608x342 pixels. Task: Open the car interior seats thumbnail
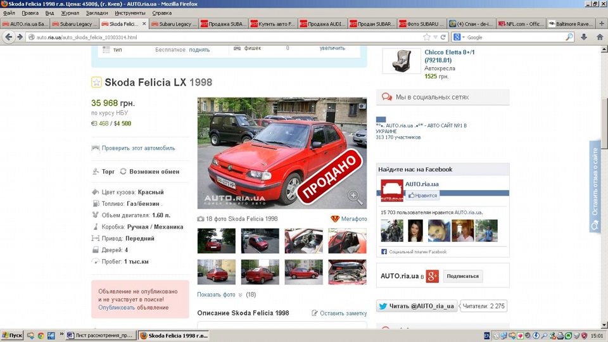347,241
